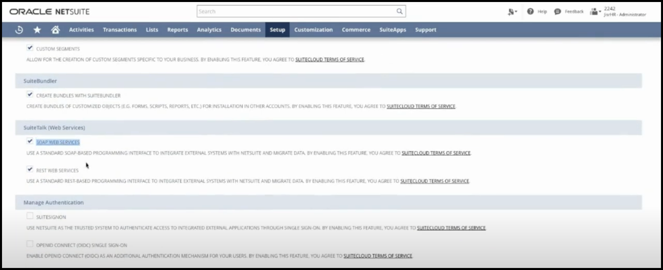Open the Setup menu
Image resolution: width=663 pixels, height=270 pixels.
click(277, 30)
